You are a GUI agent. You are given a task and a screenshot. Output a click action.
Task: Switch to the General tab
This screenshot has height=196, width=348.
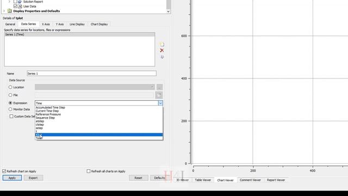[x=10, y=24]
